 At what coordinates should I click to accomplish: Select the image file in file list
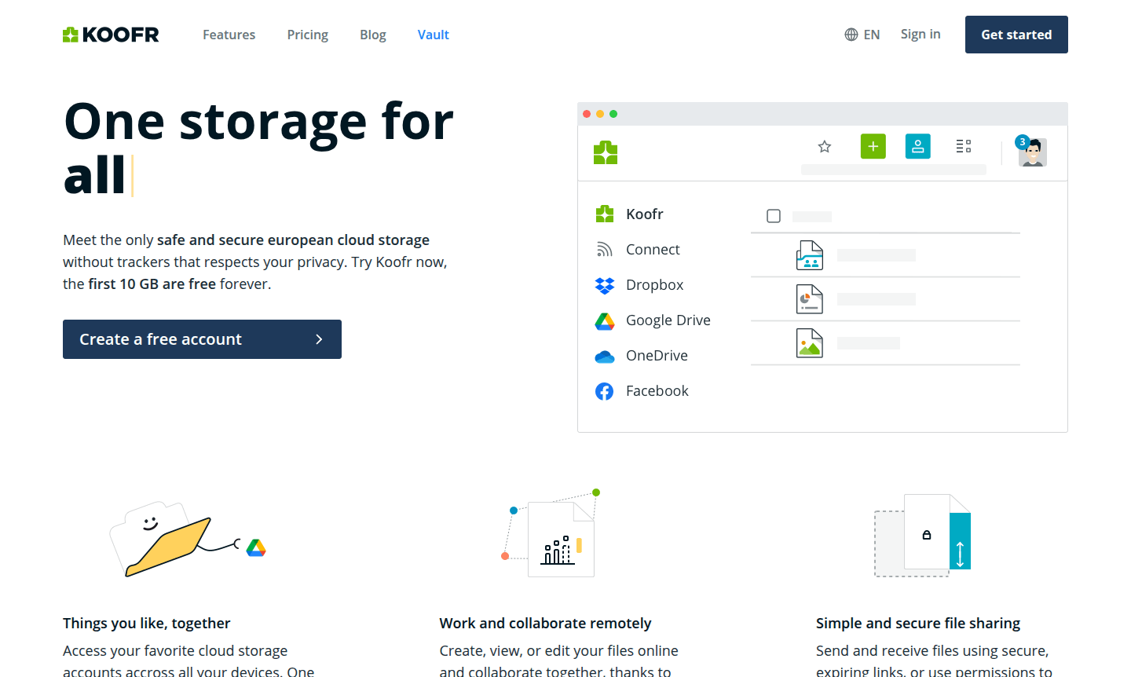809,343
